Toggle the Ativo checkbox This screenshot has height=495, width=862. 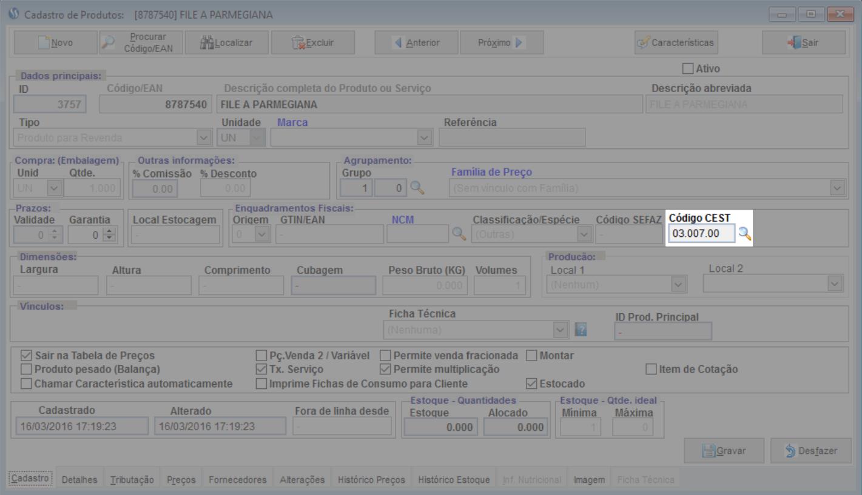(x=688, y=69)
